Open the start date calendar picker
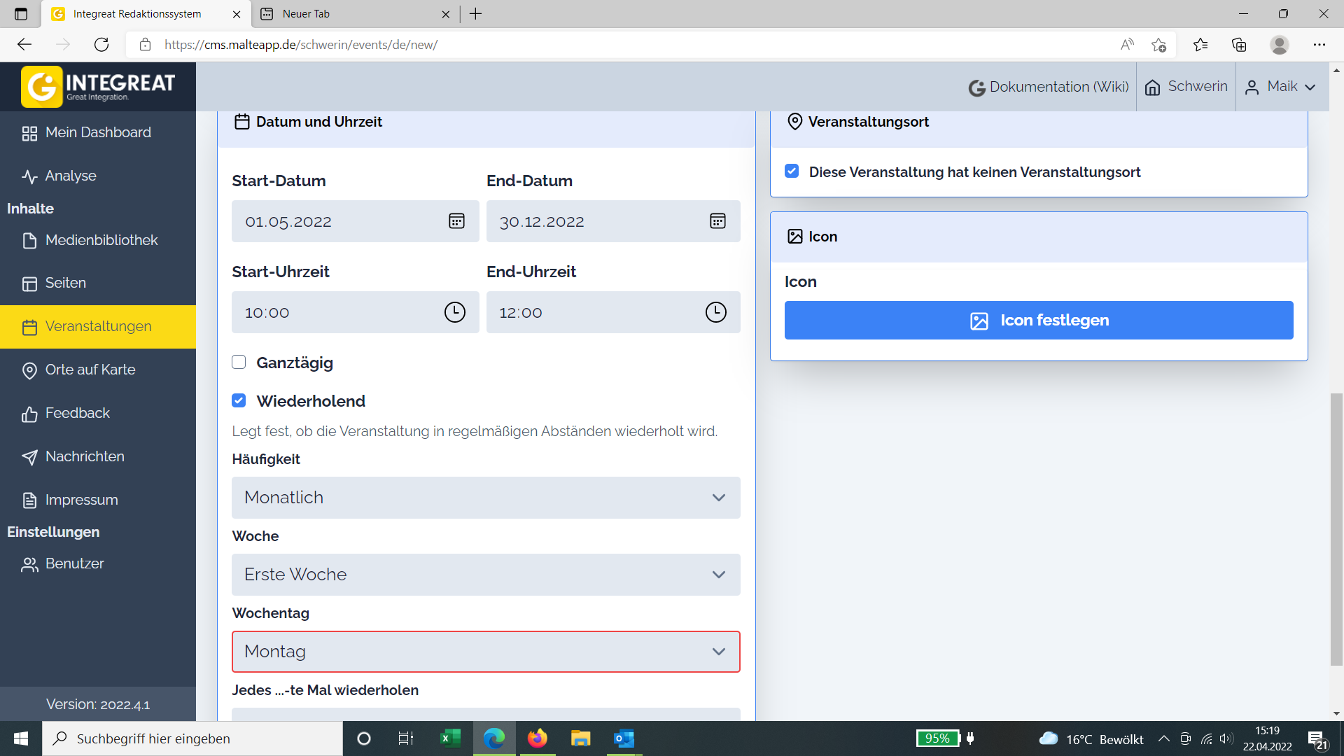This screenshot has height=756, width=1344. (x=456, y=221)
